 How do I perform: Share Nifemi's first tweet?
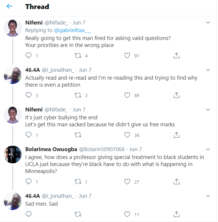(176, 55)
